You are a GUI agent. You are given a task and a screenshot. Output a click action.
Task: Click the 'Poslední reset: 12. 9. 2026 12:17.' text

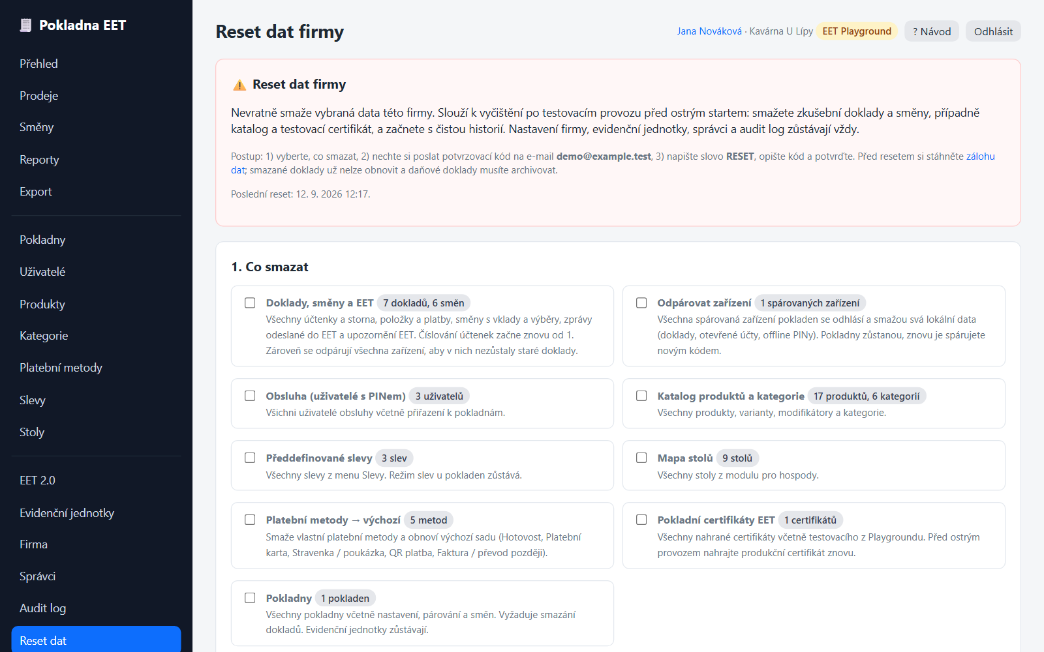pyautogui.click(x=300, y=194)
